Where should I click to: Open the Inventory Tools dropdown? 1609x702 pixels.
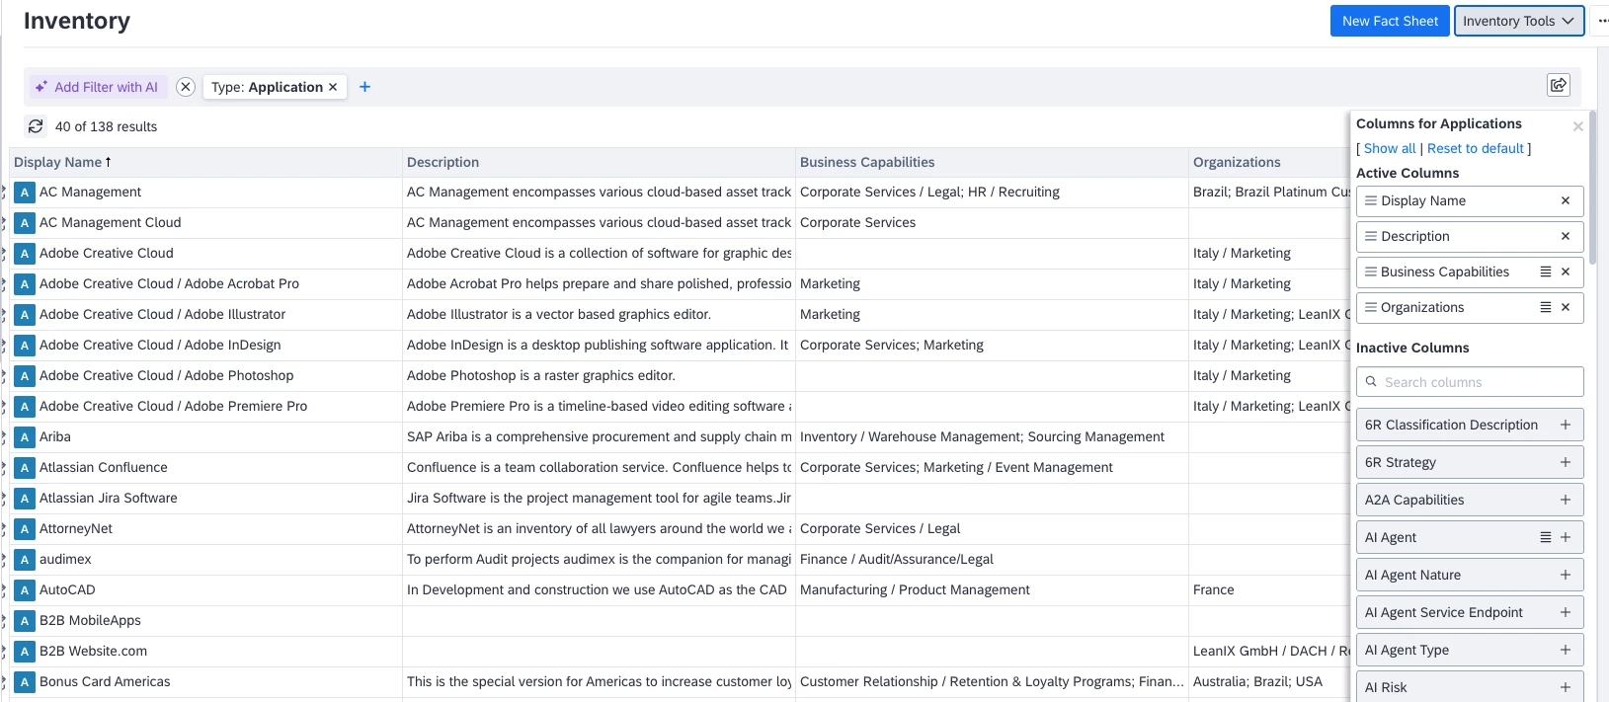[x=1518, y=21]
